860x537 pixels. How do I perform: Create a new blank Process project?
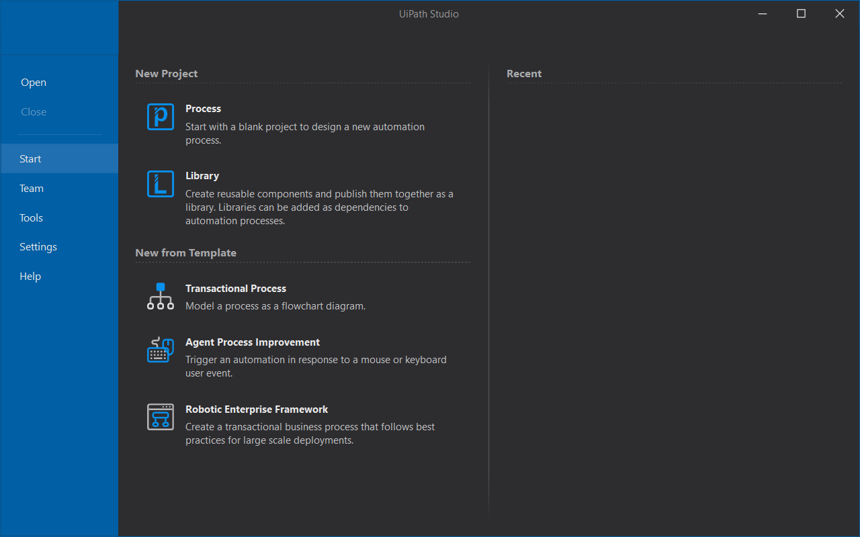(203, 109)
